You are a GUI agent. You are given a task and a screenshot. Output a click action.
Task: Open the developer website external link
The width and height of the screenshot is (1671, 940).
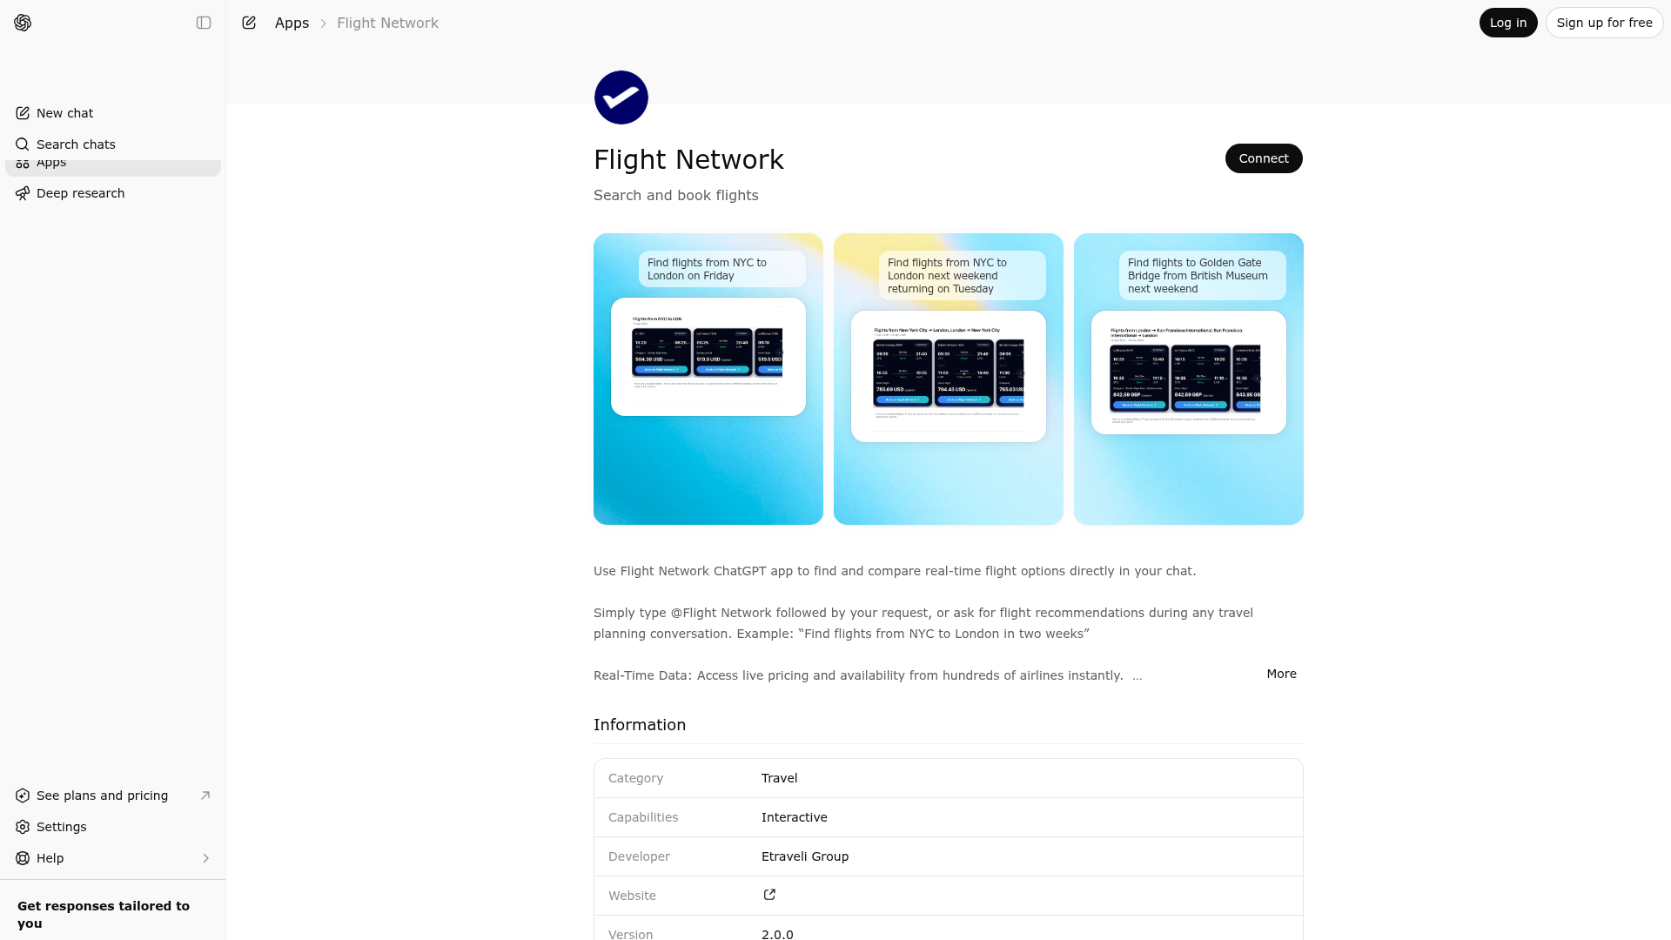[x=769, y=895]
